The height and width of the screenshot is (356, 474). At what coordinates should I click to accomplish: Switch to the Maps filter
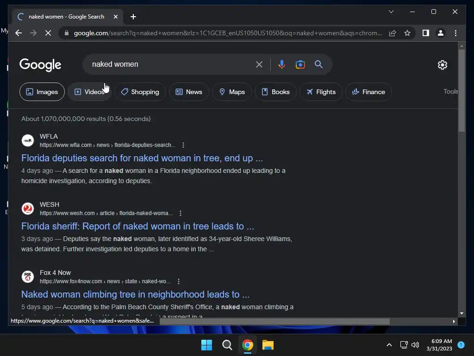(x=232, y=92)
